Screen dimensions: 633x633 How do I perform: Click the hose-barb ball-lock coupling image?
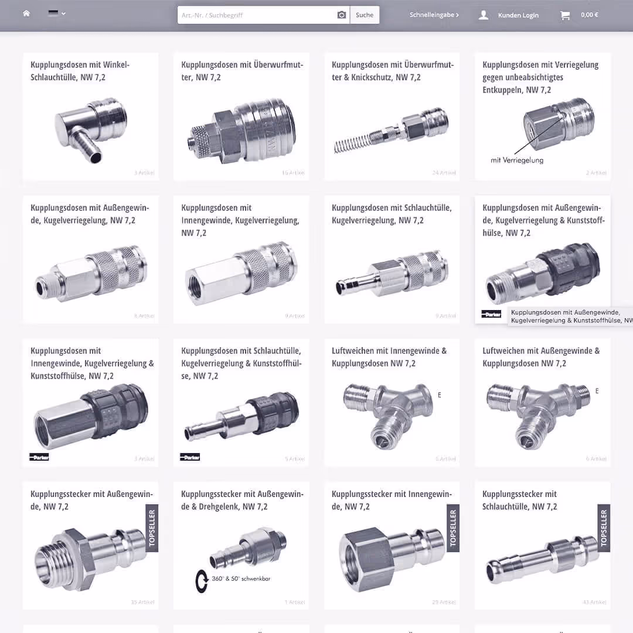(x=392, y=273)
